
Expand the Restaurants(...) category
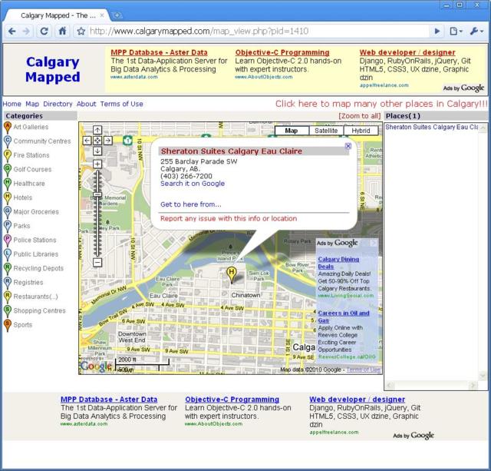tap(35, 297)
